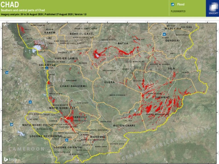This screenshot has height=164, width=219.
Task: Click the SALAMAT region label
Action: [162, 97]
